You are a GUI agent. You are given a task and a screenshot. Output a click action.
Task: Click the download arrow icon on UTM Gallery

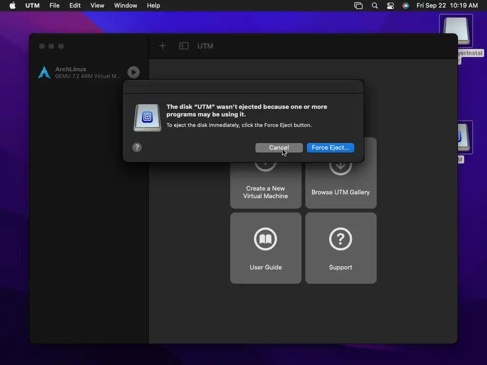(341, 169)
